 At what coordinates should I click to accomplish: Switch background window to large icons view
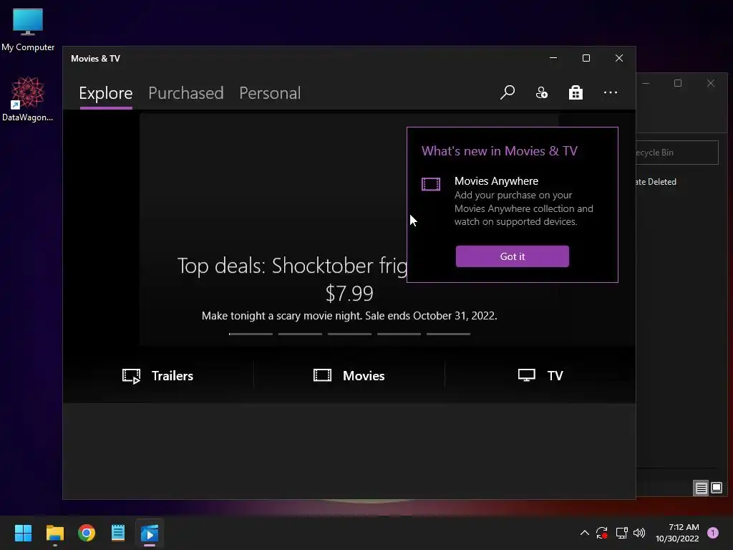pos(716,488)
